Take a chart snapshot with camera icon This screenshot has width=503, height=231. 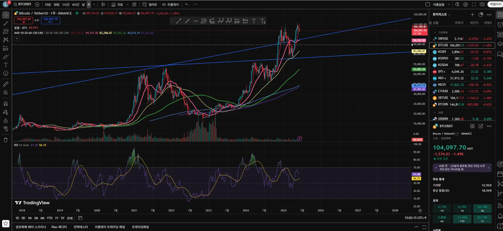482,4
